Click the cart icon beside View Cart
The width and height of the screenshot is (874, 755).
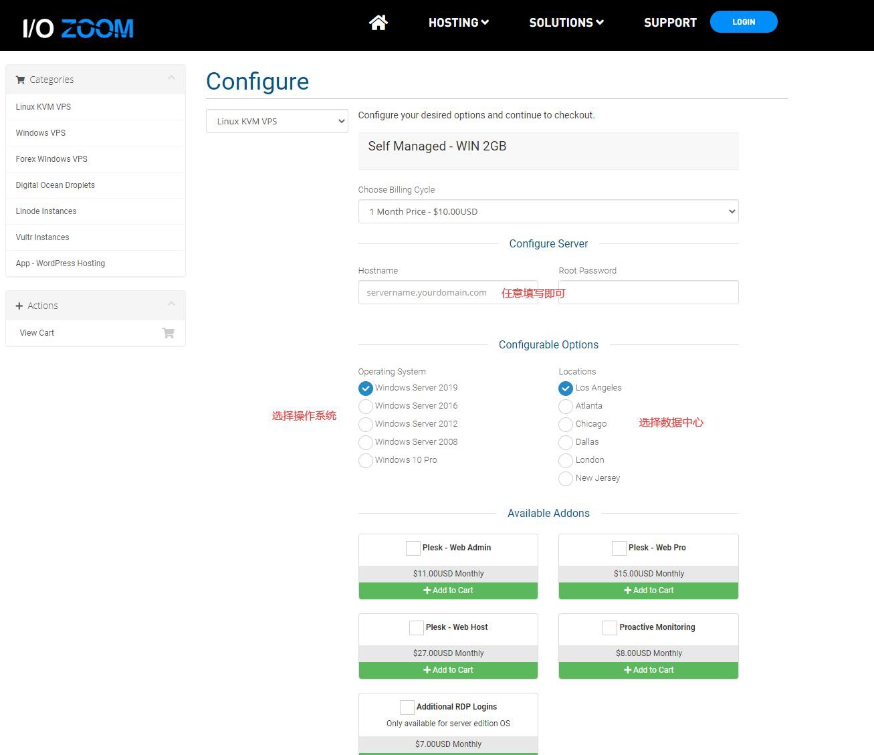click(169, 333)
